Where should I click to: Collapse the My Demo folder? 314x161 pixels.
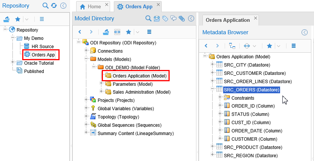[x=13, y=37]
